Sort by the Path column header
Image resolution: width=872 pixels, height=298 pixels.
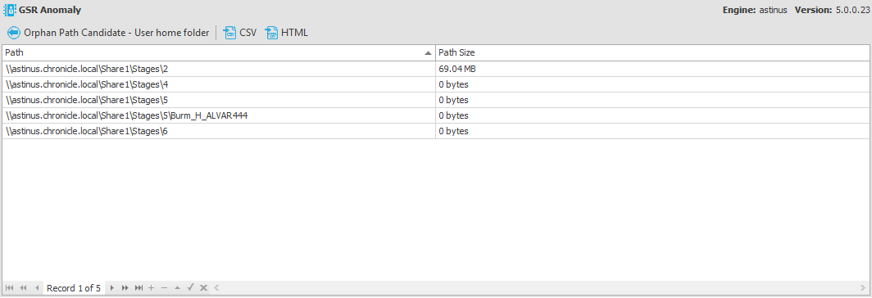[x=219, y=53]
